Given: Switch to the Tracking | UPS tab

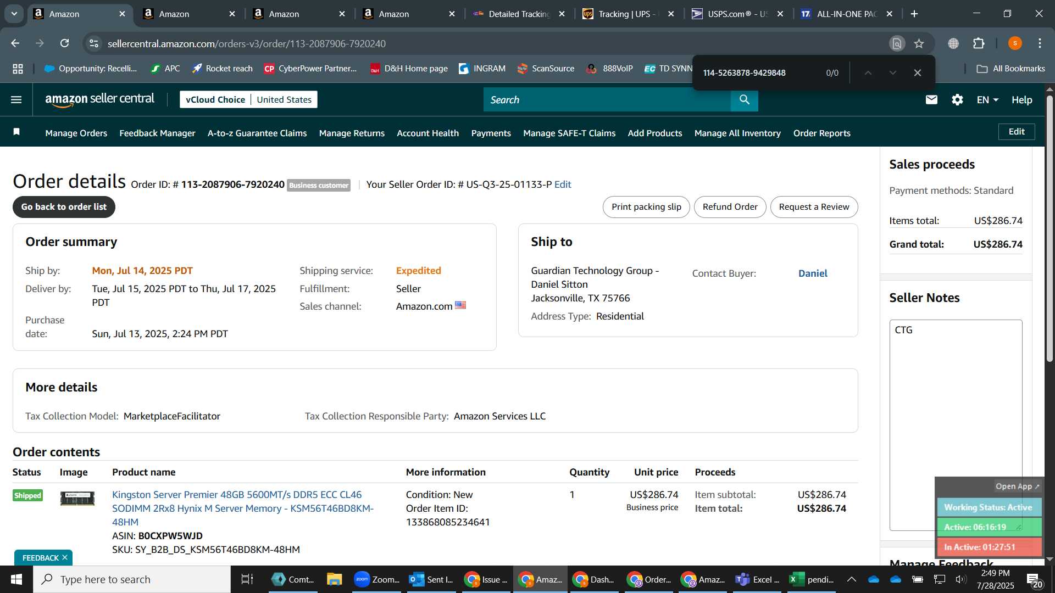Looking at the screenshot, I should [628, 14].
